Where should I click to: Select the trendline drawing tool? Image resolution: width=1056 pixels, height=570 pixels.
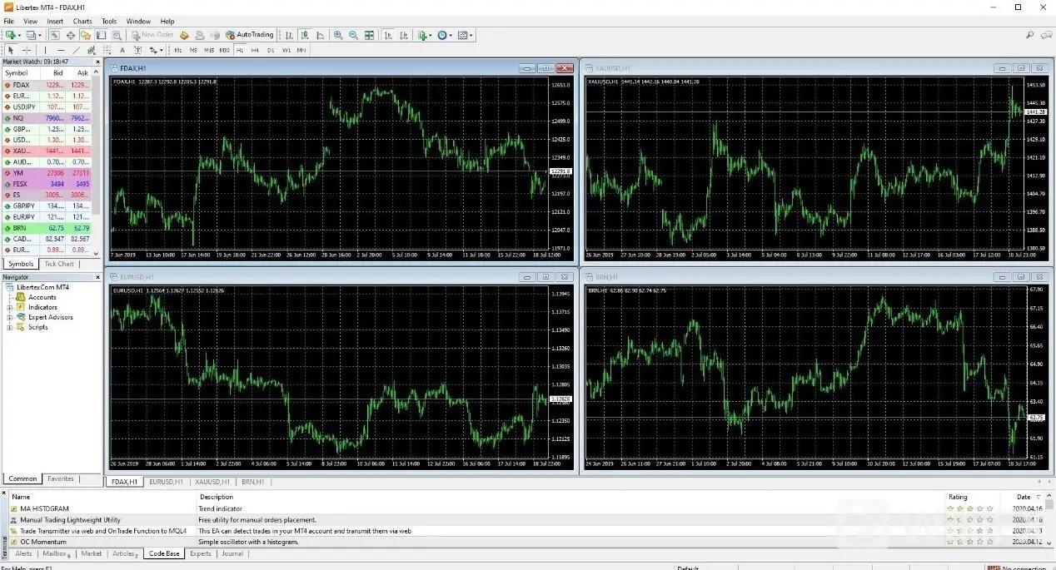[76, 51]
